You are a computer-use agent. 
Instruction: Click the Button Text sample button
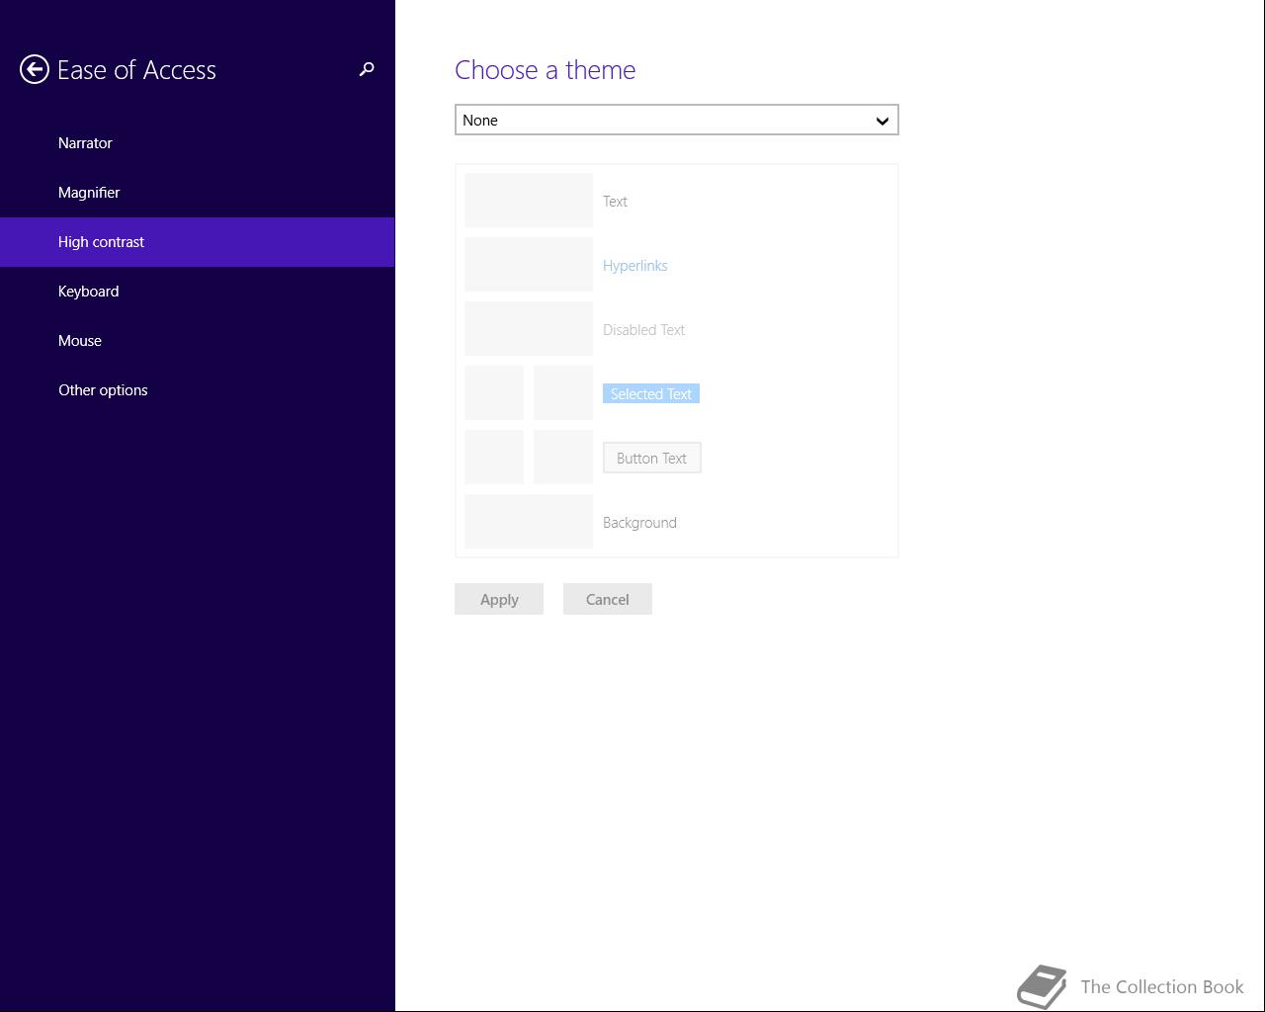tap(652, 458)
